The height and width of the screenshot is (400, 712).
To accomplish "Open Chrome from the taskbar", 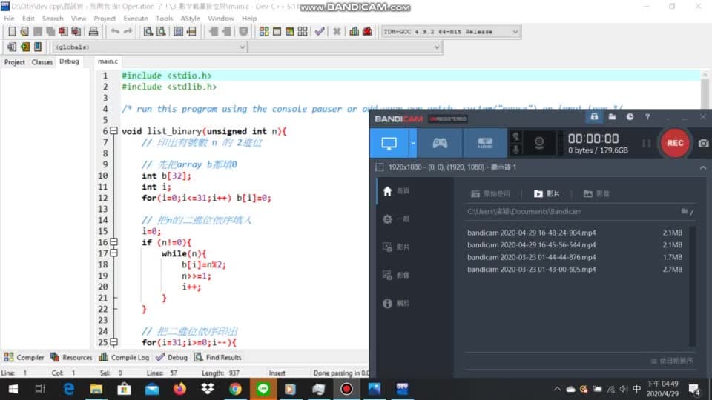I will pos(235,389).
